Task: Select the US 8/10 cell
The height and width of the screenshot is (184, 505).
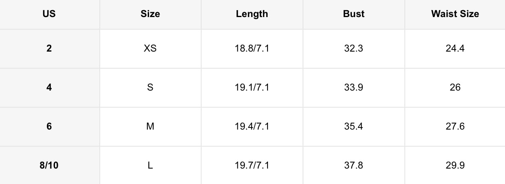Action: click(49, 166)
